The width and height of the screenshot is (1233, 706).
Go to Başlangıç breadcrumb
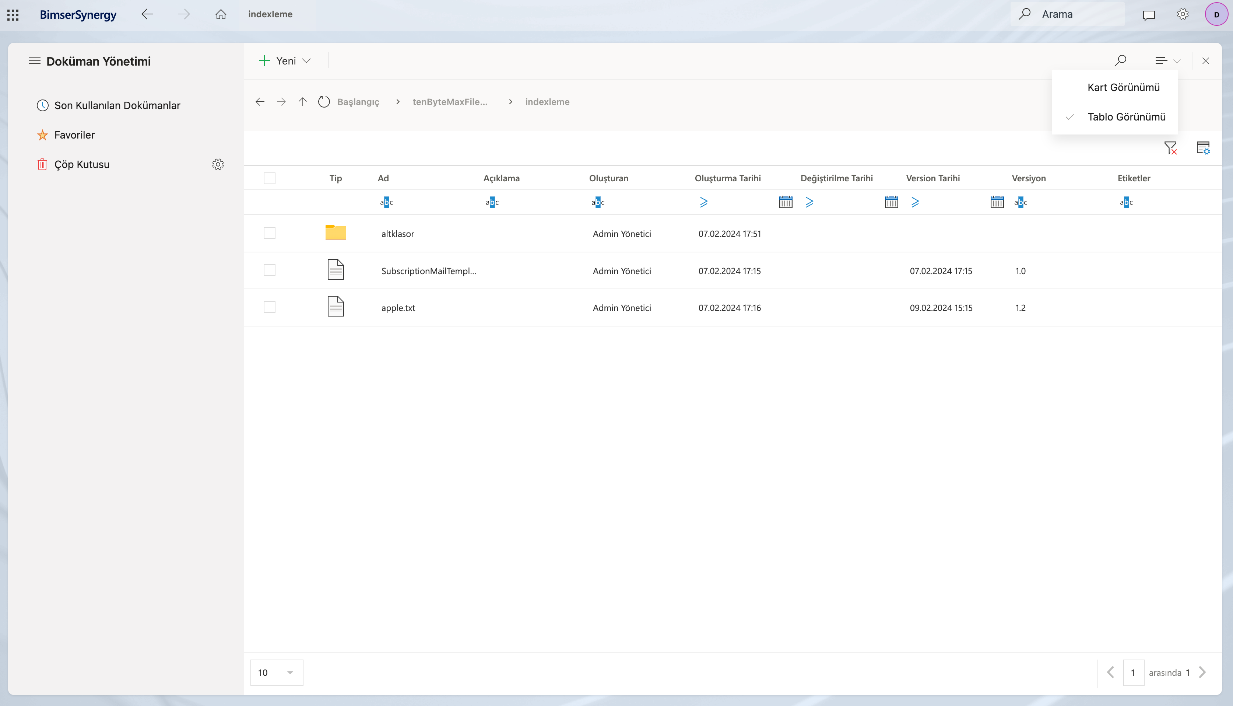pyautogui.click(x=358, y=102)
